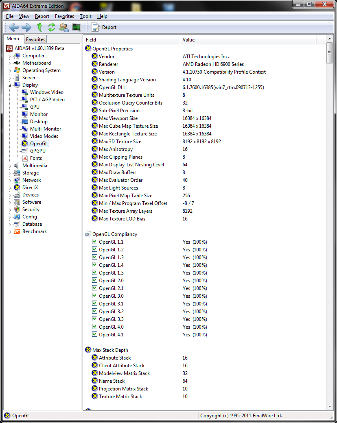Click the scrollbar down arrow
Image resolution: width=337 pixels, height=423 pixels.
[x=329, y=406]
